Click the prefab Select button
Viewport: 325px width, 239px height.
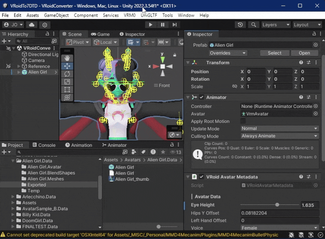point(275,53)
